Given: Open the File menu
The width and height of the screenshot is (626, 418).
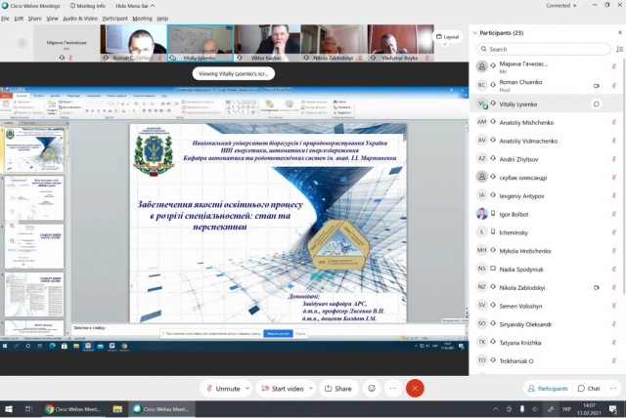Looking at the screenshot, I should [x=5, y=19].
